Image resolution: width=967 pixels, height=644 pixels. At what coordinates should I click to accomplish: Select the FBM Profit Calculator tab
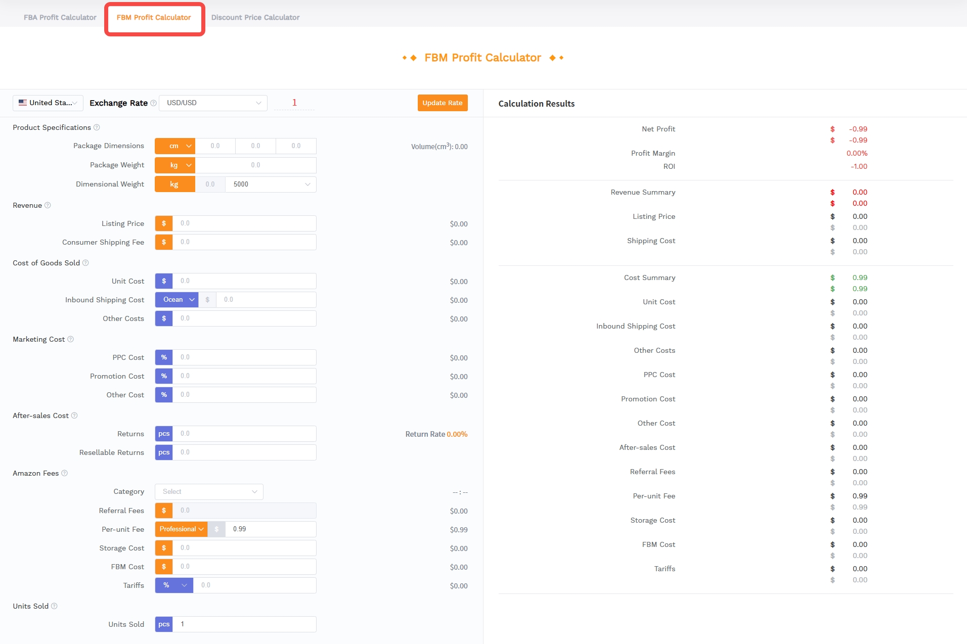[x=154, y=17]
